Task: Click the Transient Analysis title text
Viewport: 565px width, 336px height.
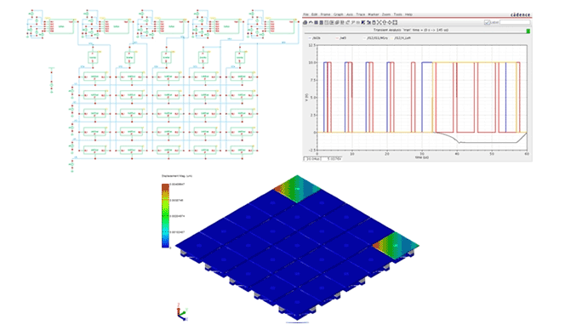Action: pos(411,31)
